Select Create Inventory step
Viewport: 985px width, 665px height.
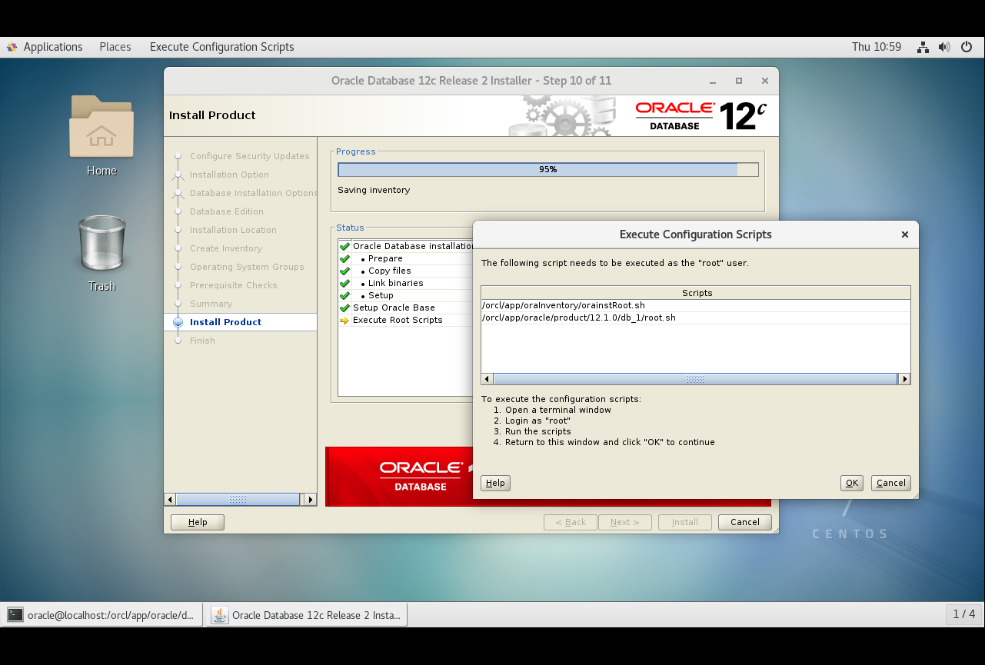(226, 248)
